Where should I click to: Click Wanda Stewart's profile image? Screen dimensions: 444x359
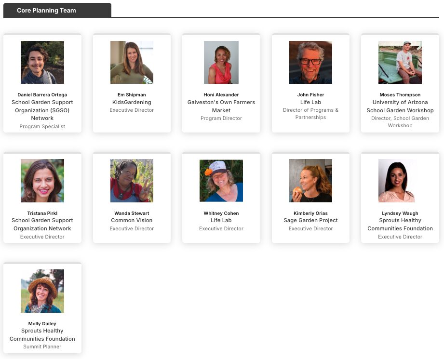[132, 181]
